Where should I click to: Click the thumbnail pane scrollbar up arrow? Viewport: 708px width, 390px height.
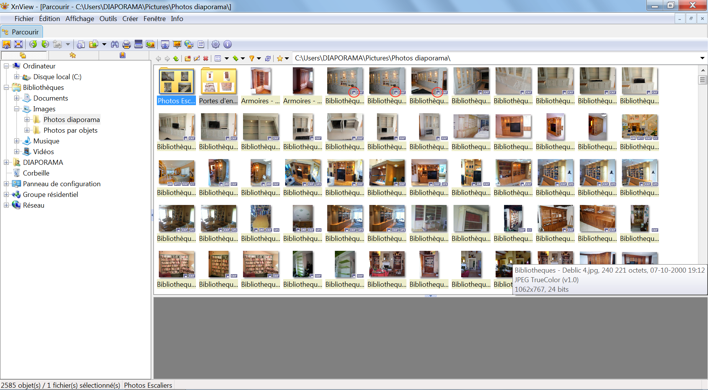pyautogui.click(x=703, y=70)
